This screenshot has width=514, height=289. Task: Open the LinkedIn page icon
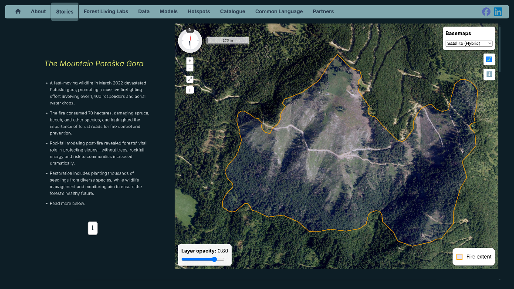pyautogui.click(x=498, y=12)
